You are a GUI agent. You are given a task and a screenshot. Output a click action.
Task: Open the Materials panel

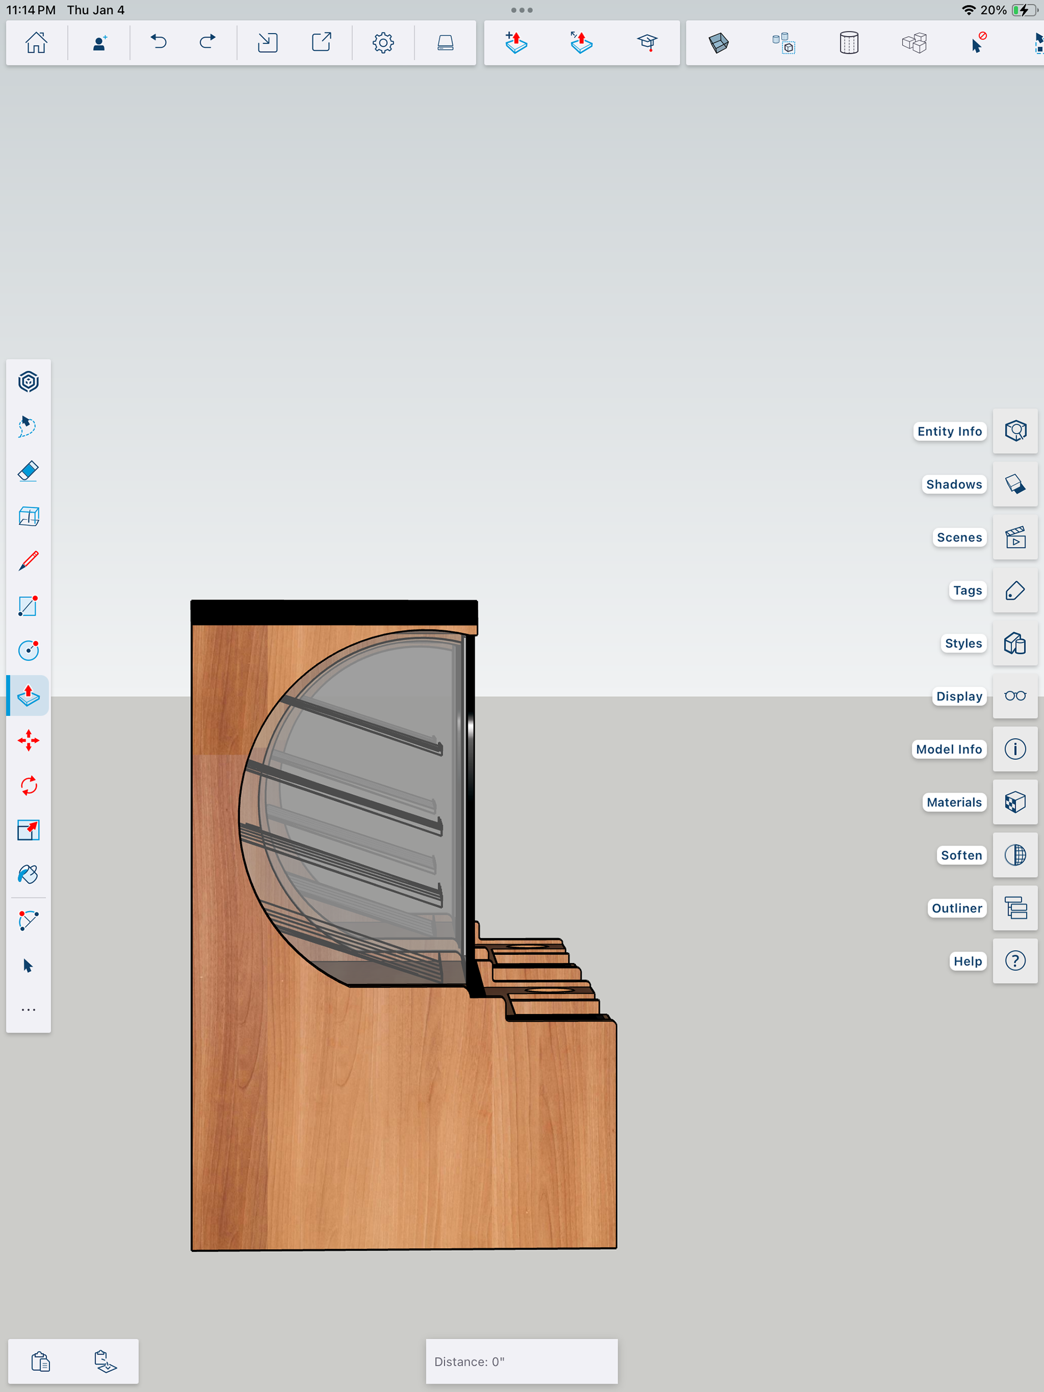pyautogui.click(x=1015, y=802)
